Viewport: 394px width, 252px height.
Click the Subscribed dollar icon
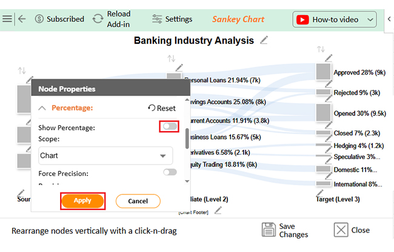point(39,19)
